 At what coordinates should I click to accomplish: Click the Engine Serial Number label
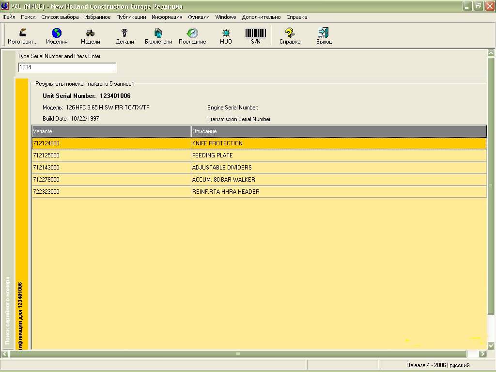click(232, 108)
